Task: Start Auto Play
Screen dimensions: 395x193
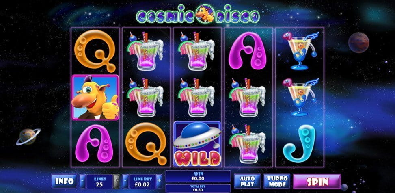Action: pyautogui.click(x=247, y=181)
